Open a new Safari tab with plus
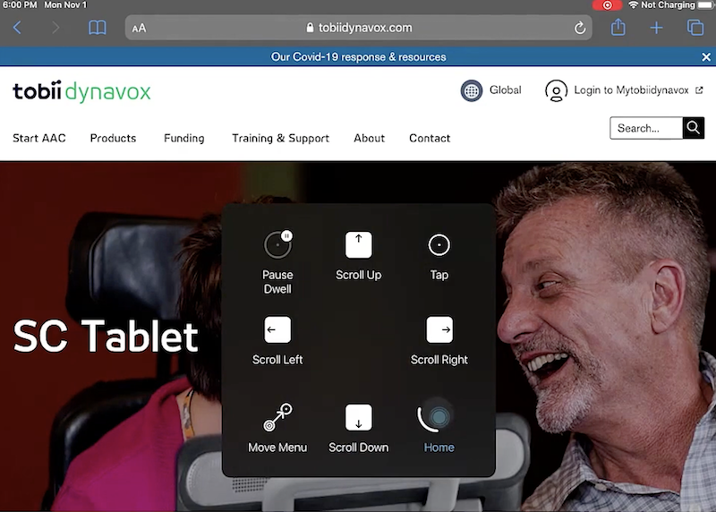Image resolution: width=716 pixels, height=512 pixels. click(x=656, y=28)
